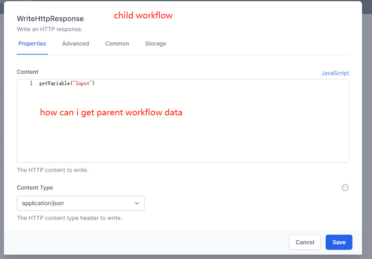The image size is (372, 259).
Task: Click the chevron on the Content Type selector
Action: [137, 203]
